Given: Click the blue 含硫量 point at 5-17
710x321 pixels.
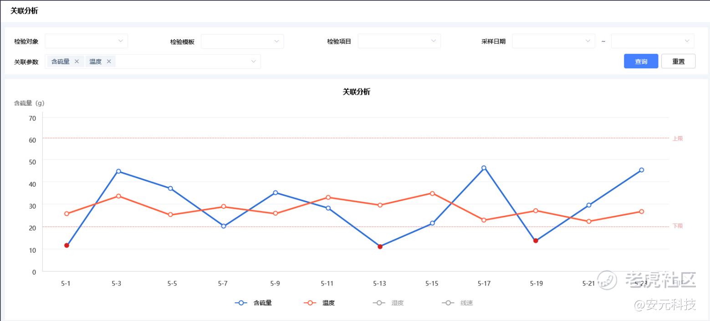Looking at the screenshot, I should coord(484,168).
